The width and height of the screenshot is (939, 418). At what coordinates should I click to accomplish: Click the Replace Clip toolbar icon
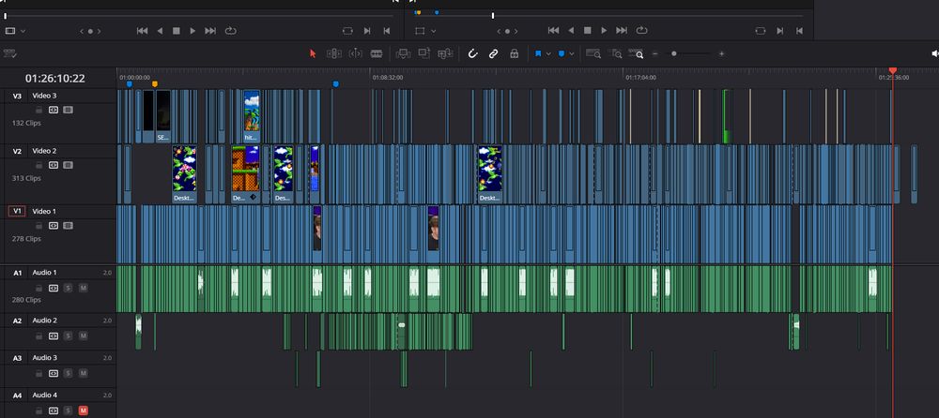click(x=445, y=53)
